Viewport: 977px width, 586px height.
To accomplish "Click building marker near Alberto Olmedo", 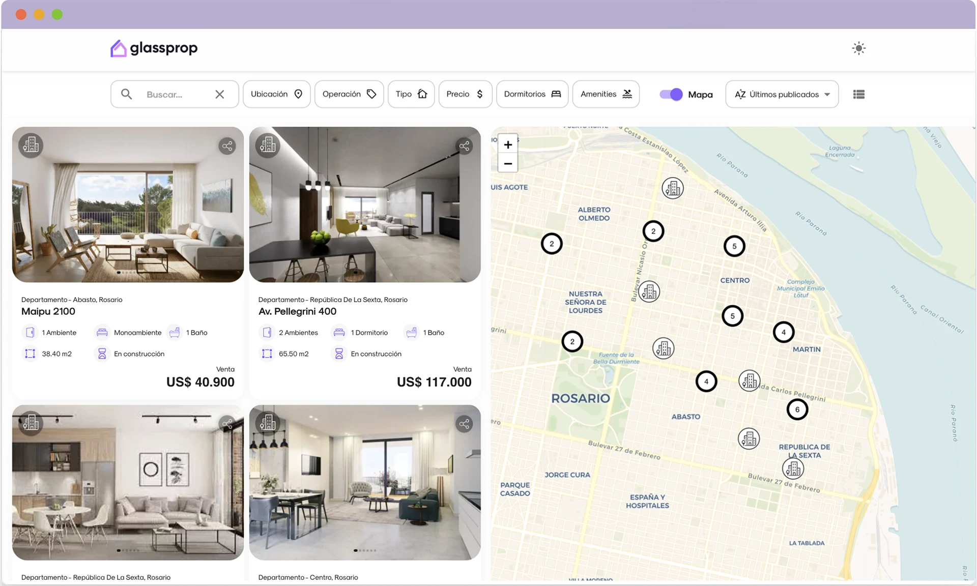I will pos(672,188).
